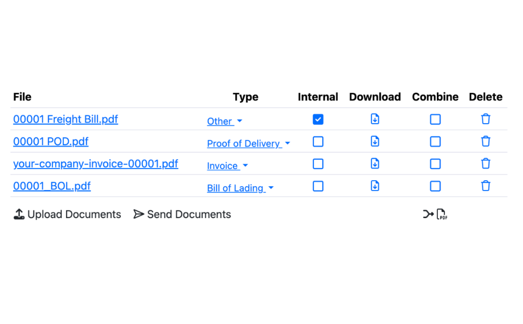
Task: Mark 00001 POD.pdf as Internal
Action: pos(318,141)
